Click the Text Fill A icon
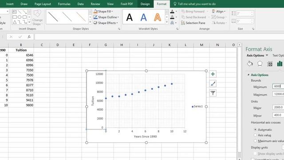284x160 pixels. 172,12
